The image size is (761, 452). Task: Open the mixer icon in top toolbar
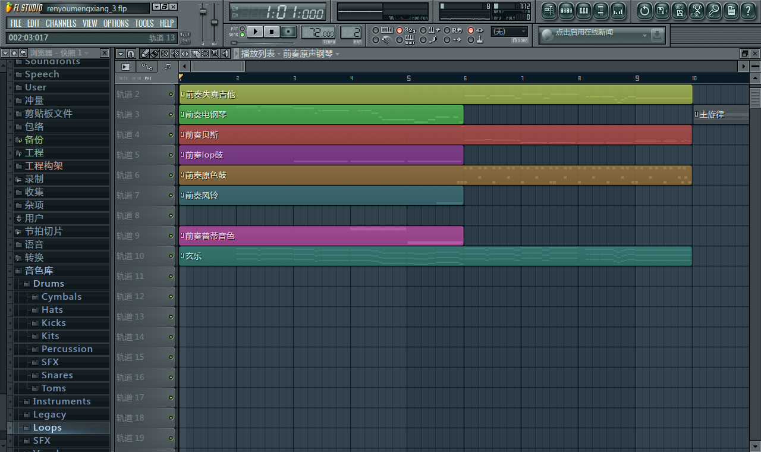[618, 11]
